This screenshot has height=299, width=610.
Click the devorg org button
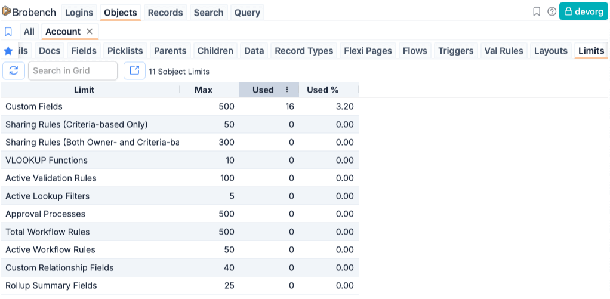click(584, 11)
